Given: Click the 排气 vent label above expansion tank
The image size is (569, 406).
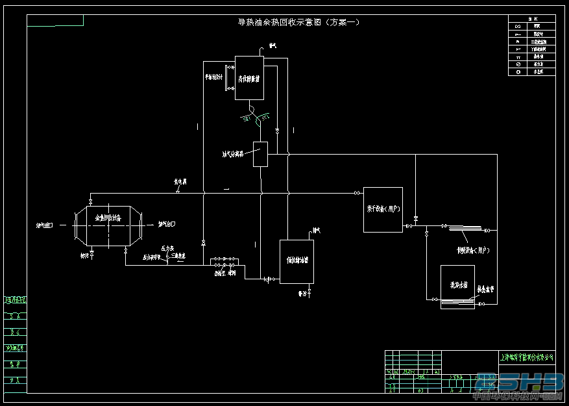Looking at the screenshot, I should [x=272, y=46].
